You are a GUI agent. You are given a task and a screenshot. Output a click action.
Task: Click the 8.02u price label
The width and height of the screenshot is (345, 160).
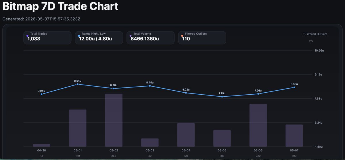[x=186, y=90]
